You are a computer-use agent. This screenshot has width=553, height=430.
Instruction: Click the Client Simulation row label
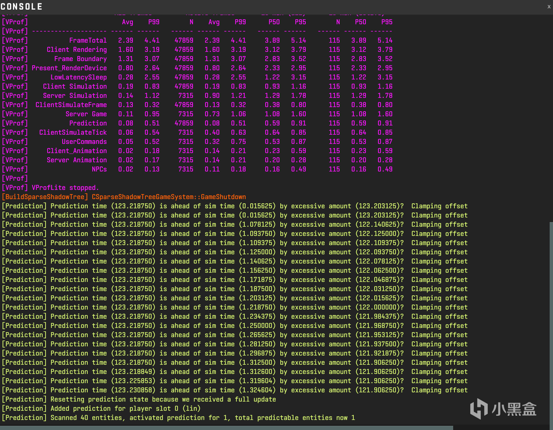tap(75, 87)
